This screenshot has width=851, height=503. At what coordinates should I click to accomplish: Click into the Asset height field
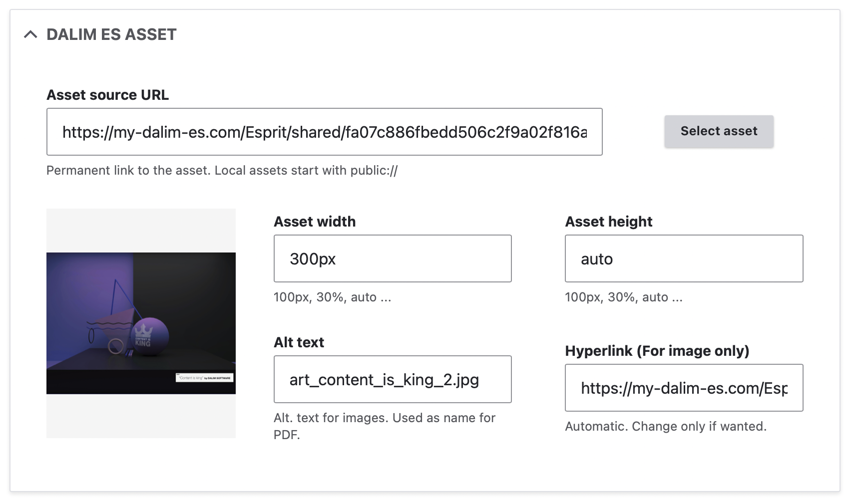click(684, 258)
